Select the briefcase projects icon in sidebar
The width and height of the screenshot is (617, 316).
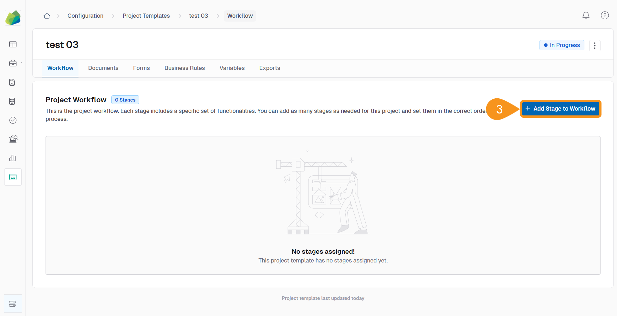tap(13, 63)
